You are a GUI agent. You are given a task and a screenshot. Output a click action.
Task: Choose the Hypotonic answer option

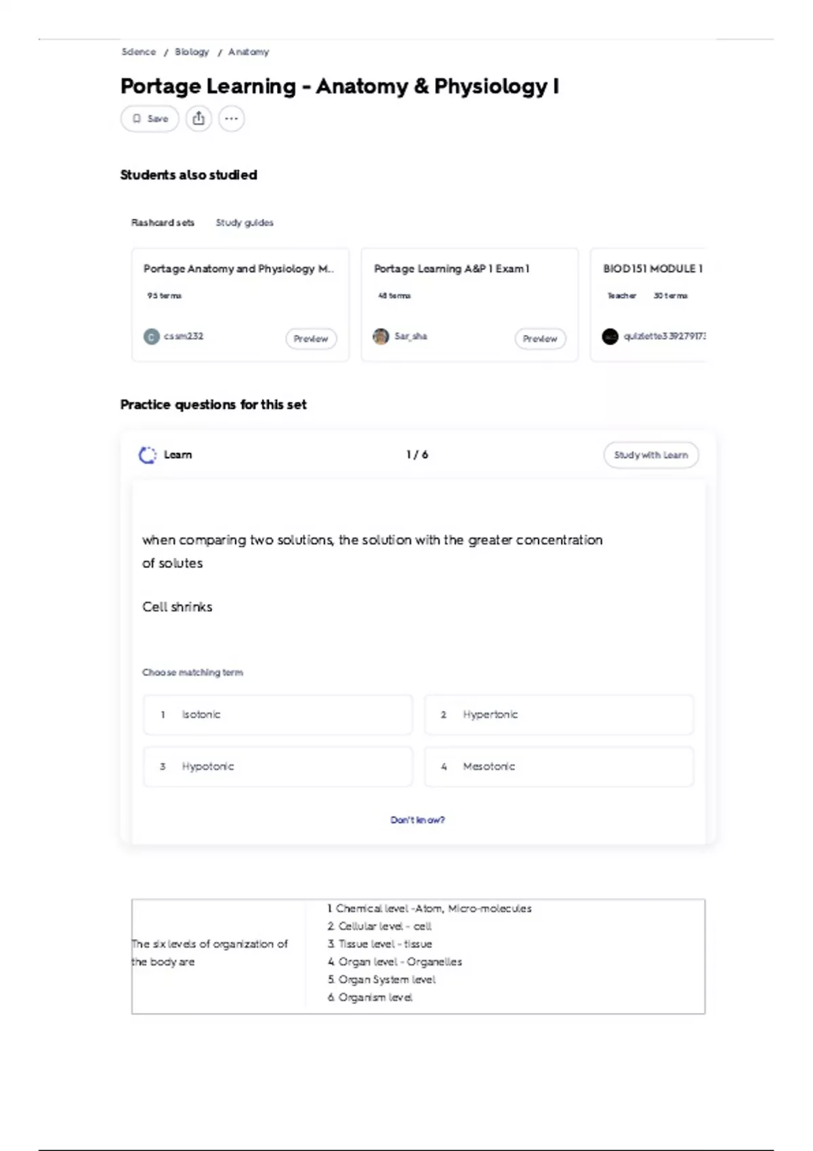[278, 766]
